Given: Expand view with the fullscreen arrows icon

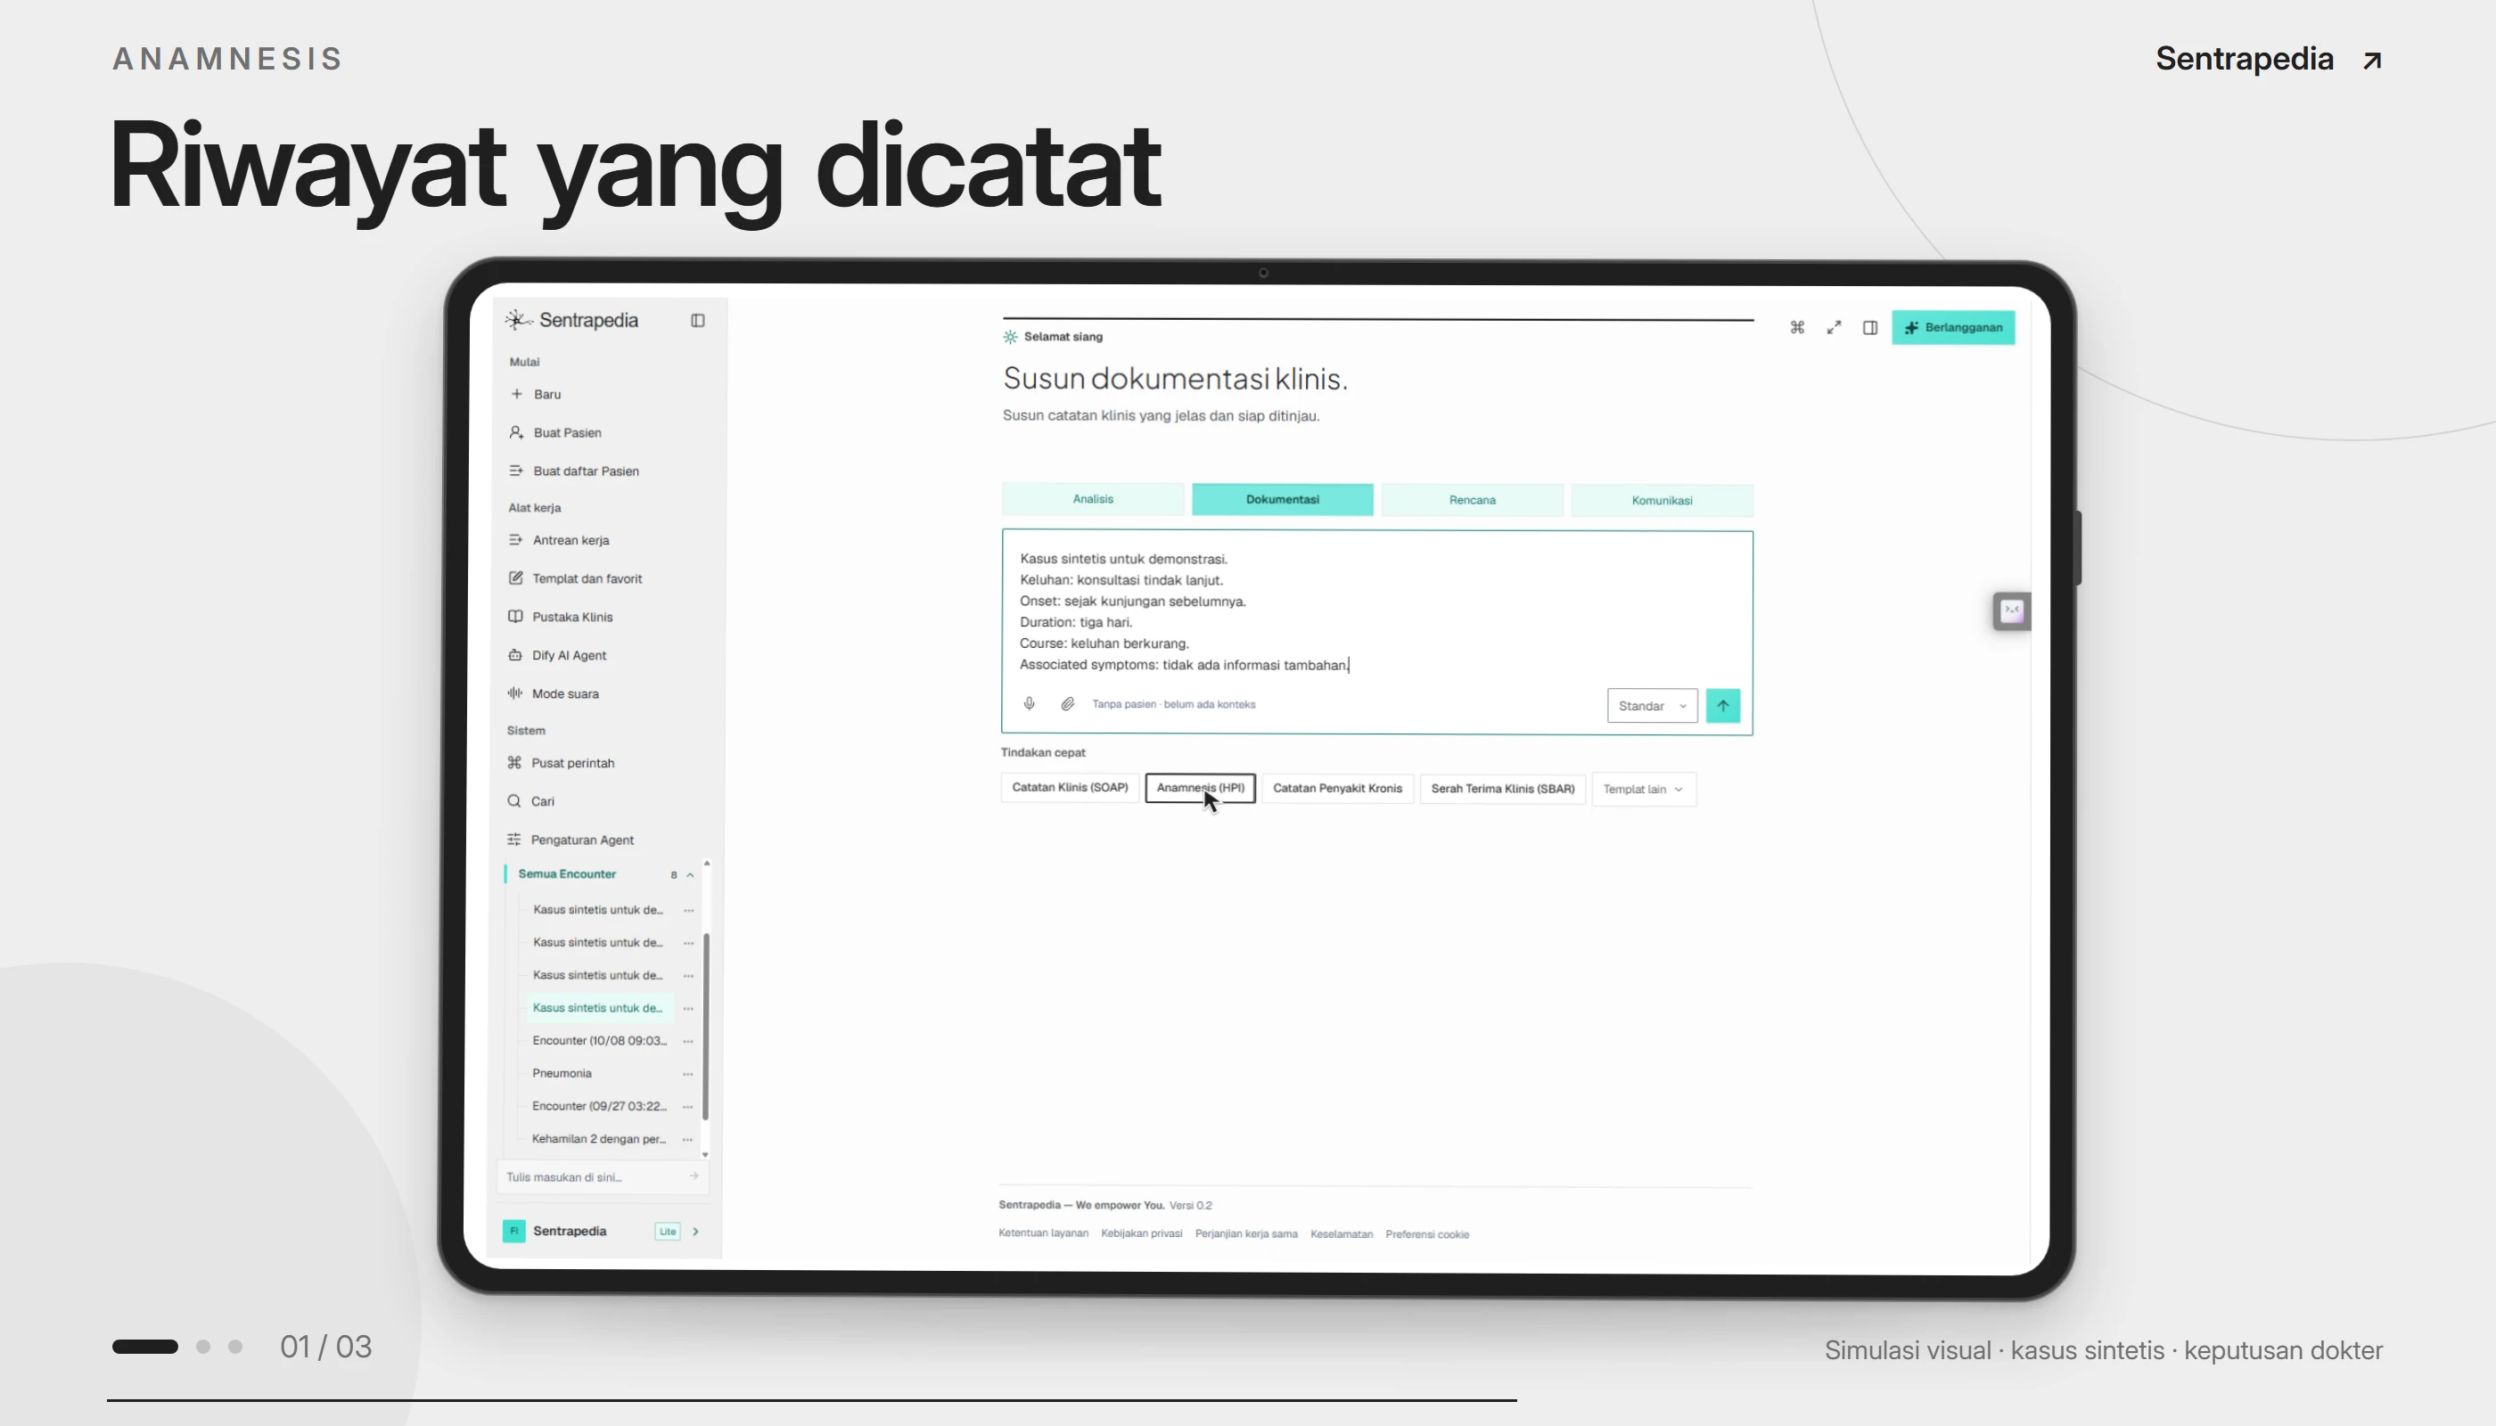Looking at the screenshot, I should coord(1834,327).
